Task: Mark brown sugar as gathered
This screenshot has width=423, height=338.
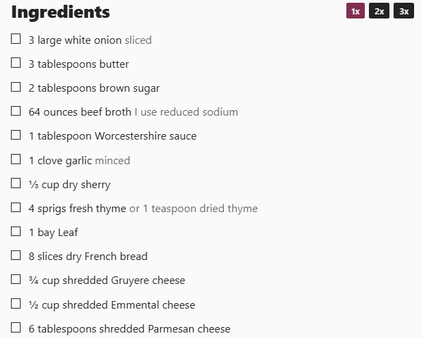Action: (16, 87)
